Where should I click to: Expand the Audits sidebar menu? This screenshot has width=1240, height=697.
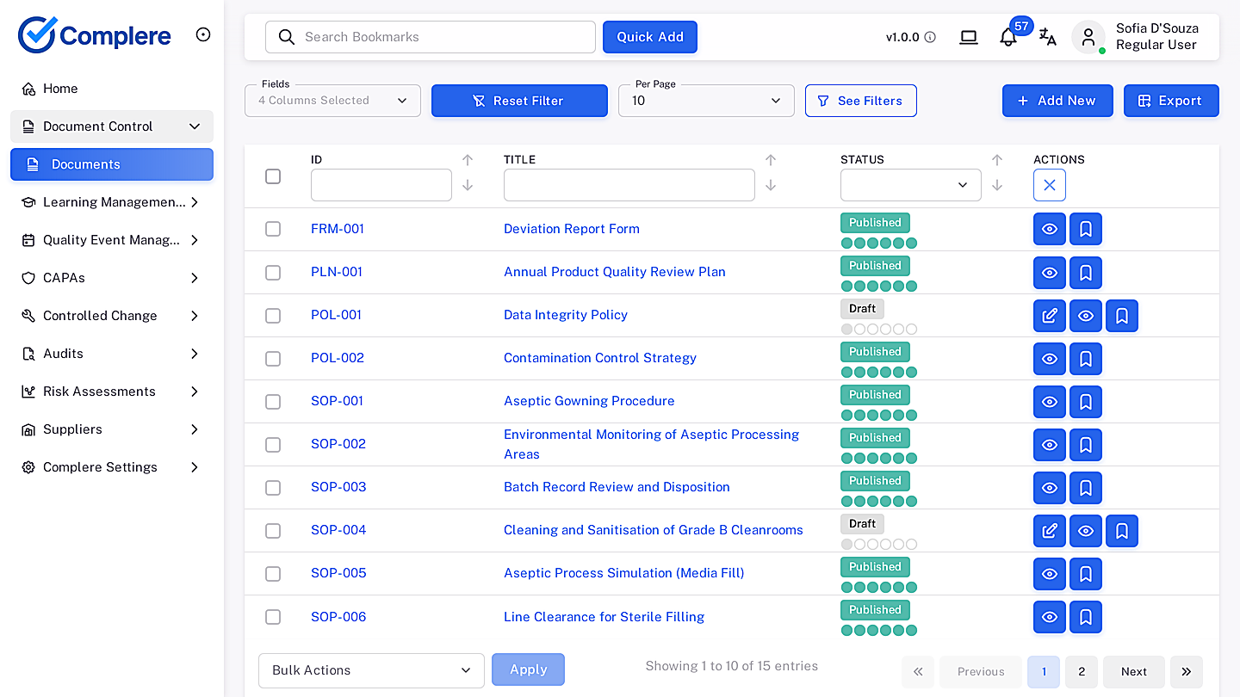112,354
